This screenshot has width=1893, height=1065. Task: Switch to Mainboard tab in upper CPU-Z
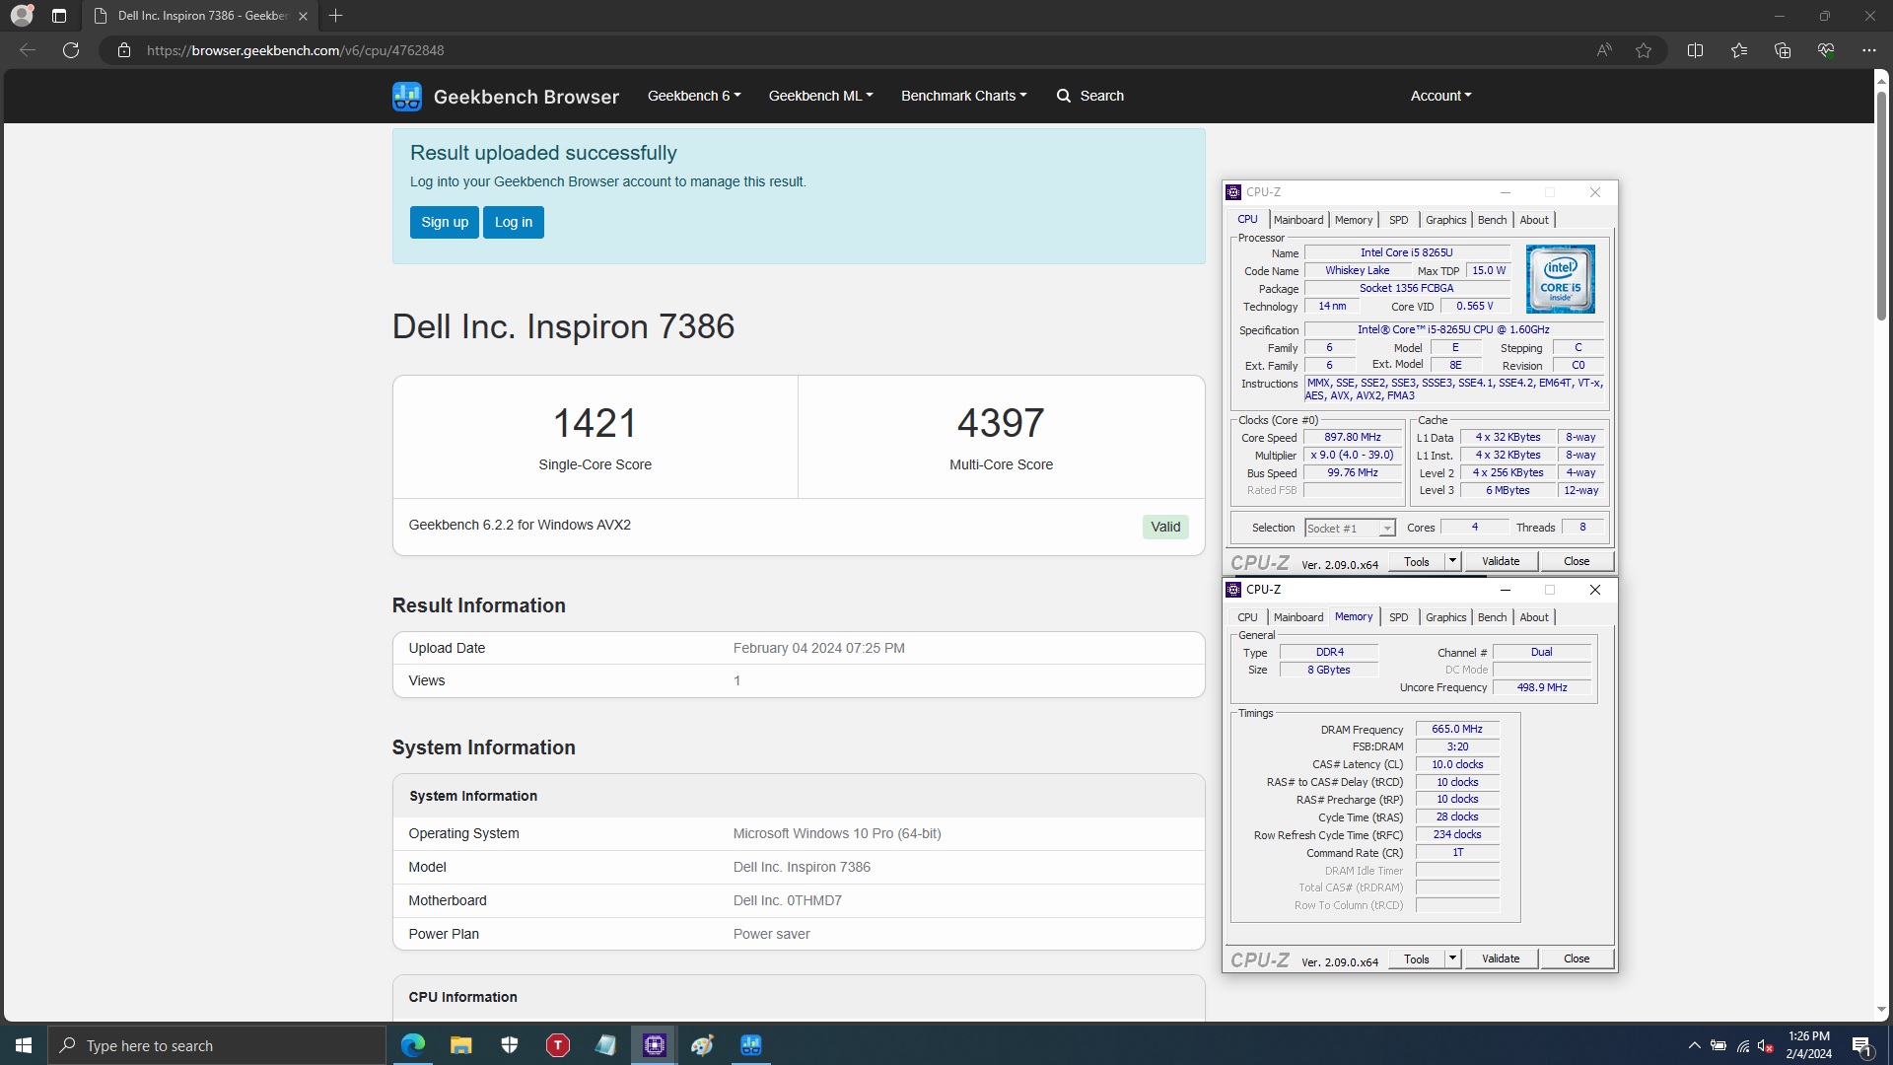pyautogui.click(x=1298, y=220)
